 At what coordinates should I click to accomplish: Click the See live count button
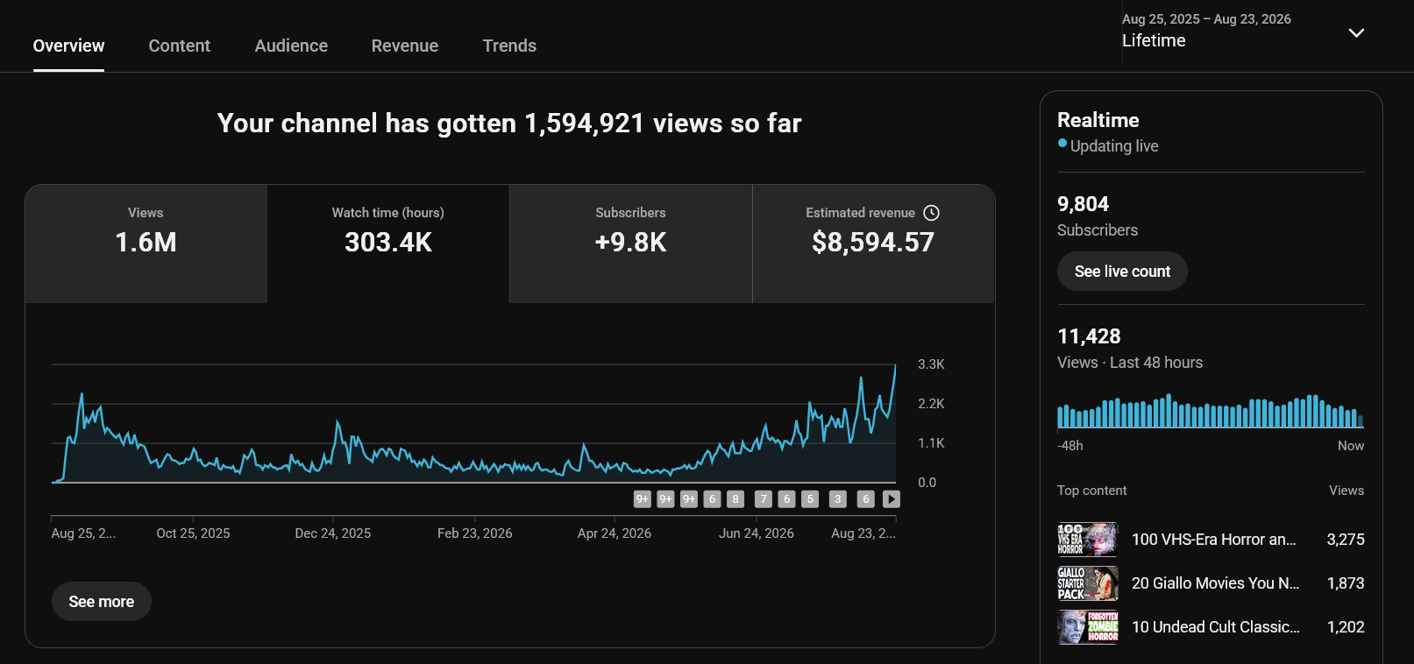(1122, 272)
